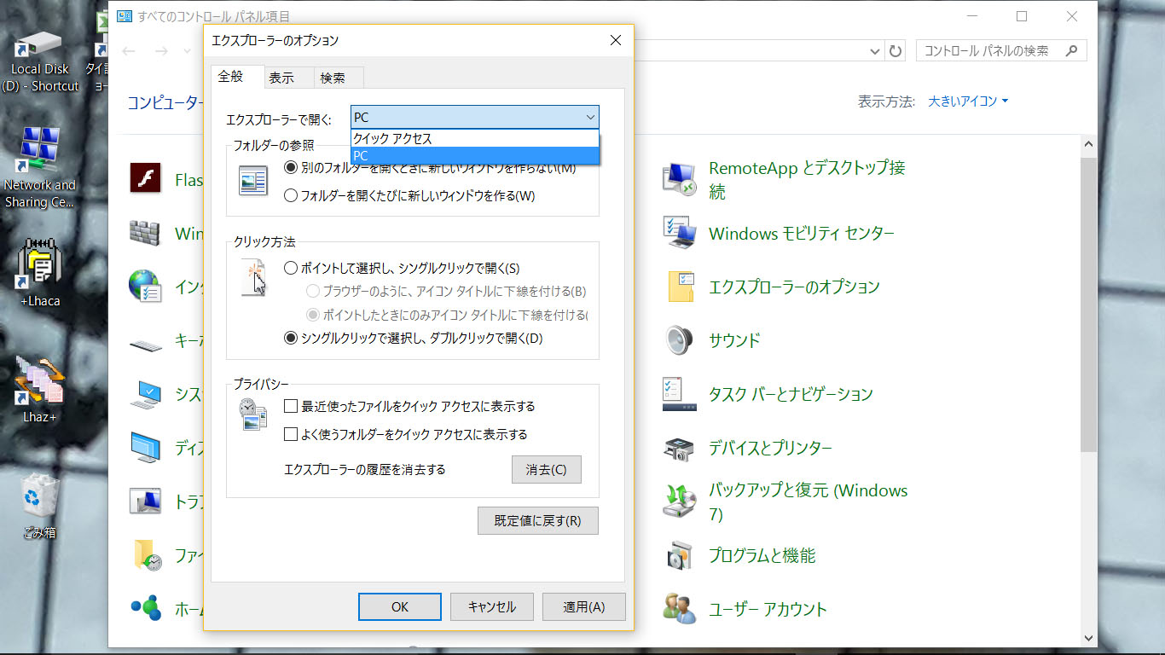Open RemoteApp and Desktop Connections icon
Image resolution: width=1165 pixels, height=655 pixels.
(681, 179)
